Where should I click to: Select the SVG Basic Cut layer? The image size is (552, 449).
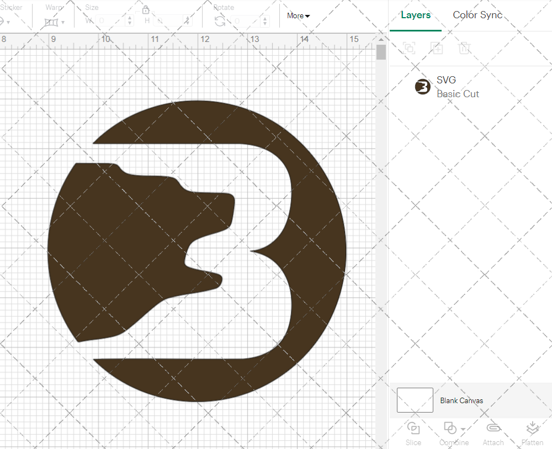457,87
